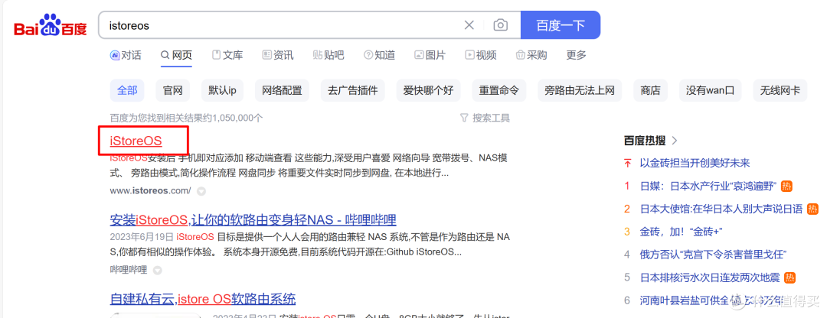
Task: Select the 网络配置 filter chip
Action: [282, 90]
